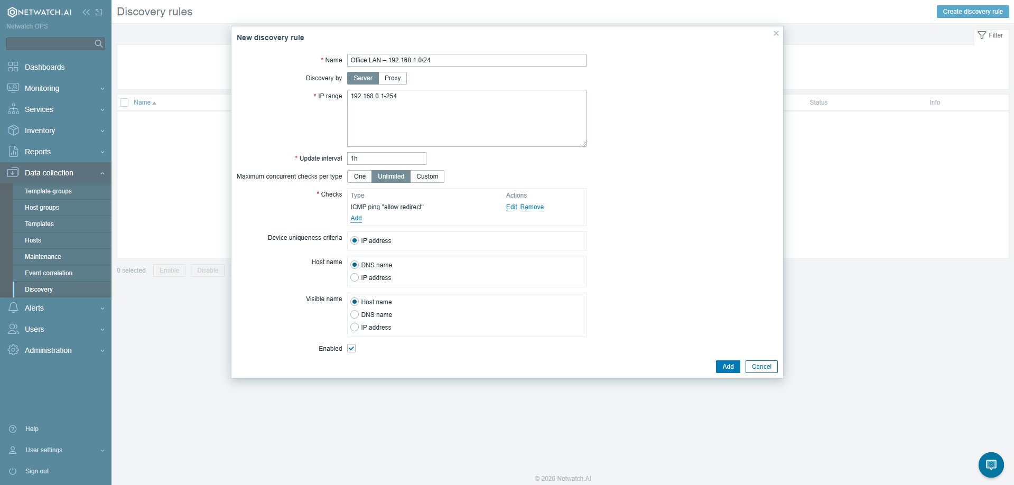Set concurrent checks to Custom
The image size is (1014, 485).
(x=427, y=176)
